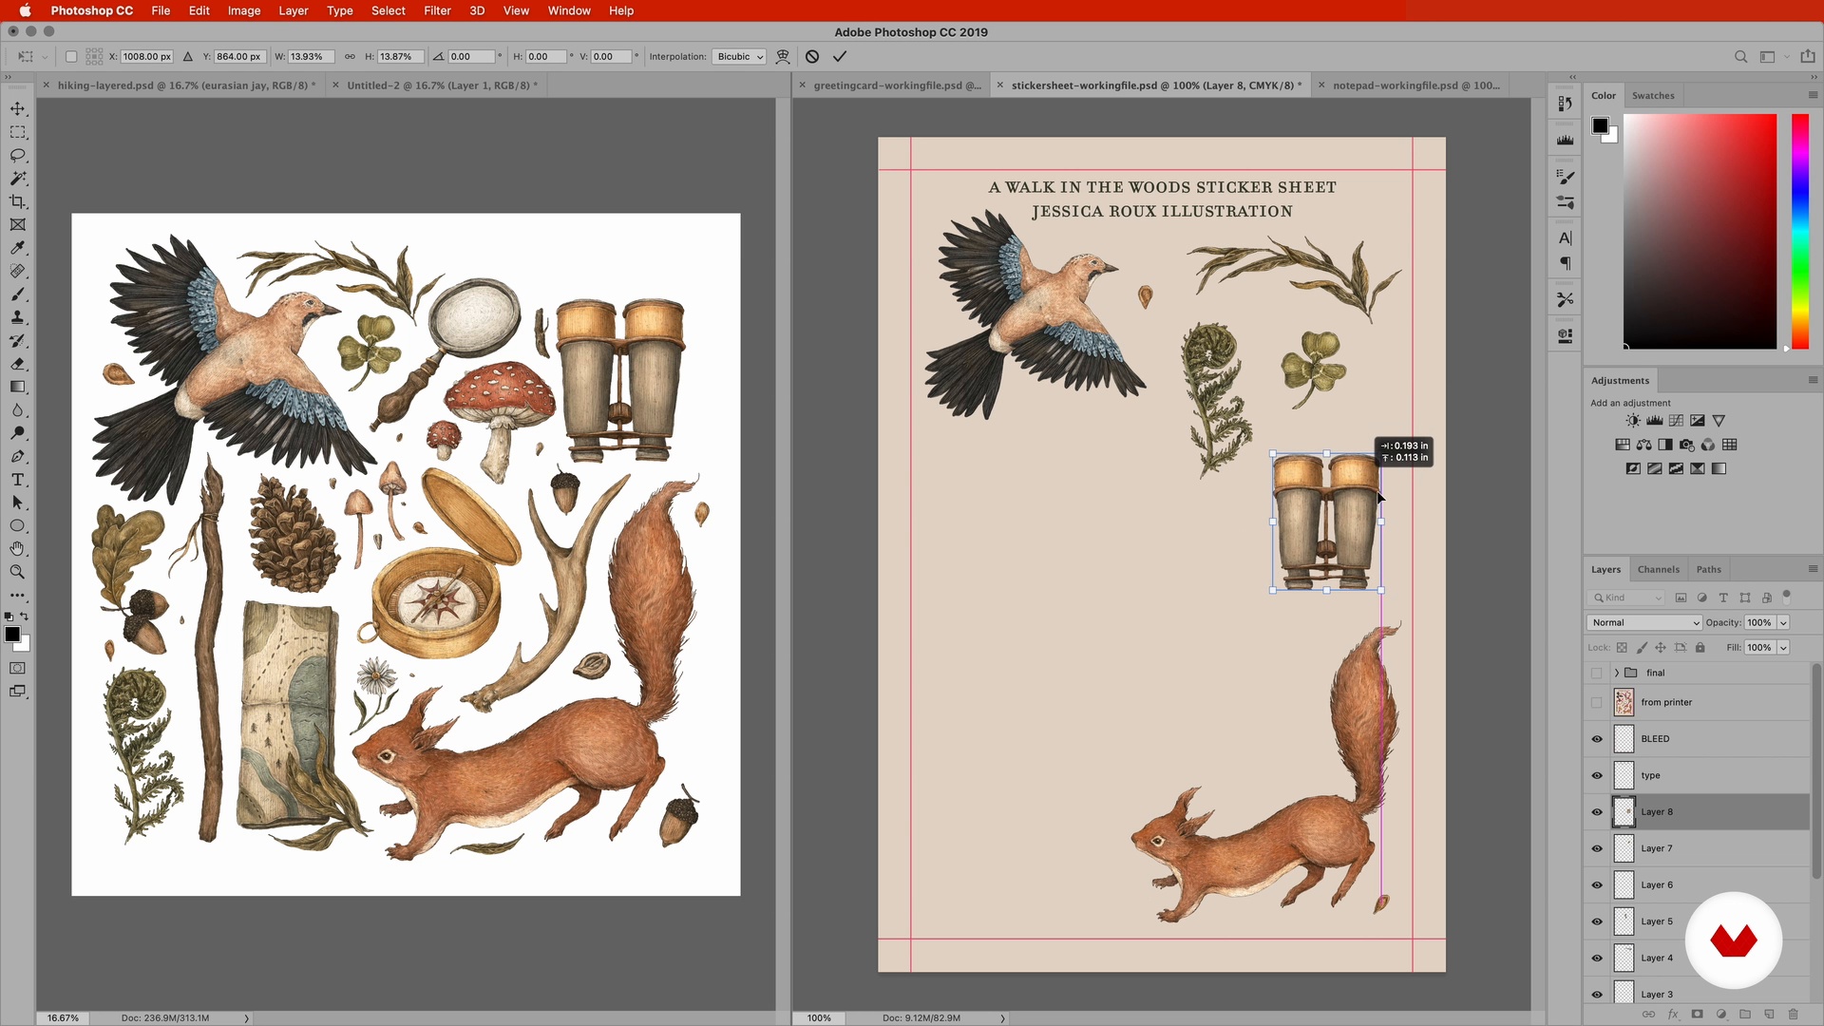Open the History panel icon
This screenshot has width=1824, height=1026.
coord(1566,104)
